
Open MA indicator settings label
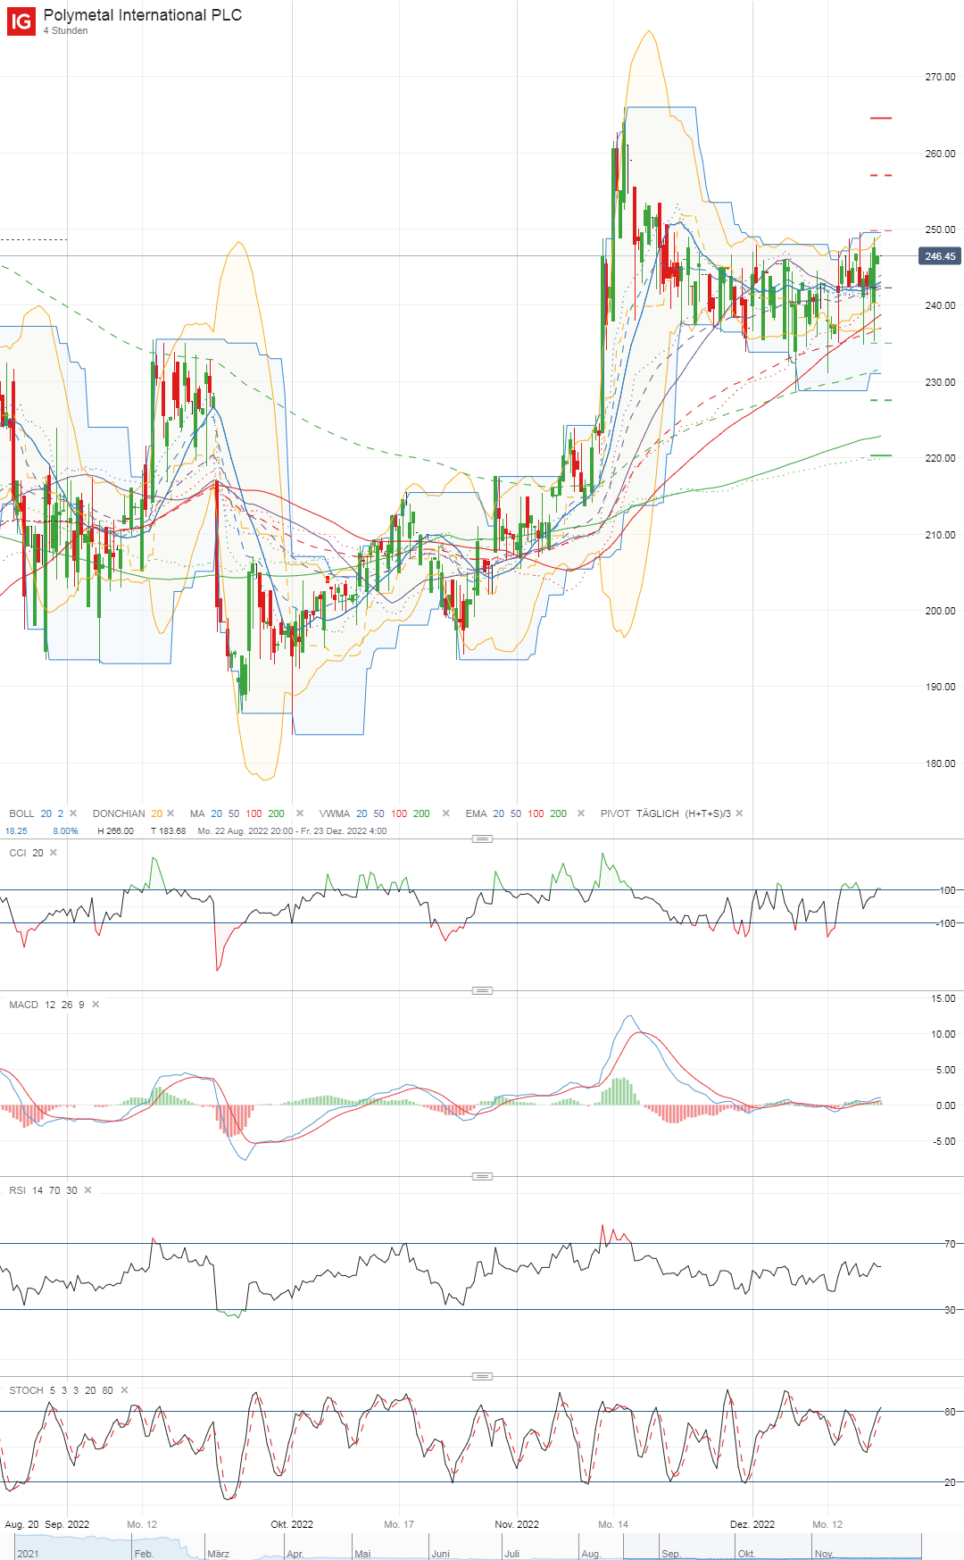tap(197, 813)
